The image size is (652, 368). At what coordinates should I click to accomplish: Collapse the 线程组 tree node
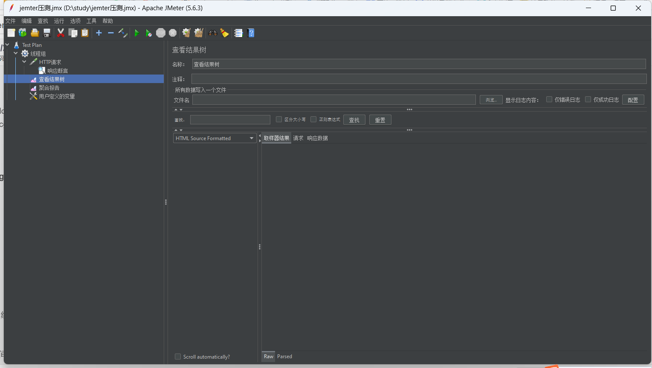[16, 54]
